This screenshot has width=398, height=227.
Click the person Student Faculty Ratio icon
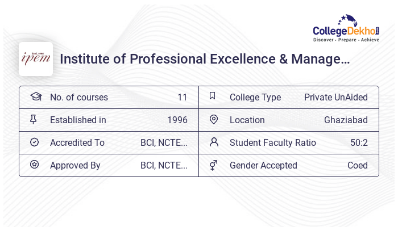pyautogui.click(x=214, y=142)
